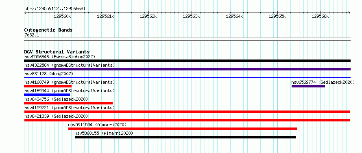
Task: Click the nsv5556846 (ByrskaBishop2022) label
Action: 60,57
